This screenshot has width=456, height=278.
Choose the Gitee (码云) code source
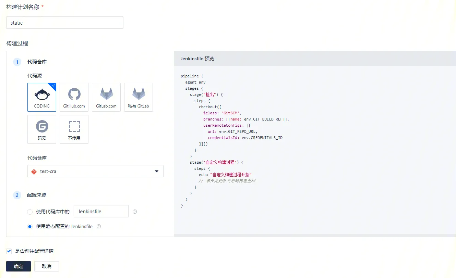[42, 129]
